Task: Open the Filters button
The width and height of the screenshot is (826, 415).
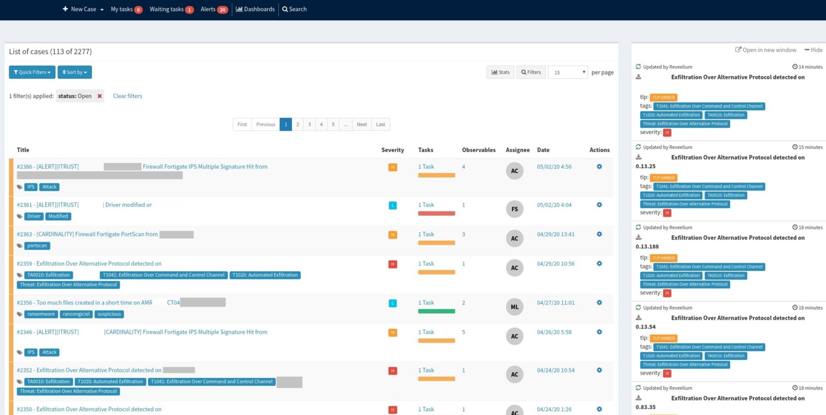Action: coord(531,72)
